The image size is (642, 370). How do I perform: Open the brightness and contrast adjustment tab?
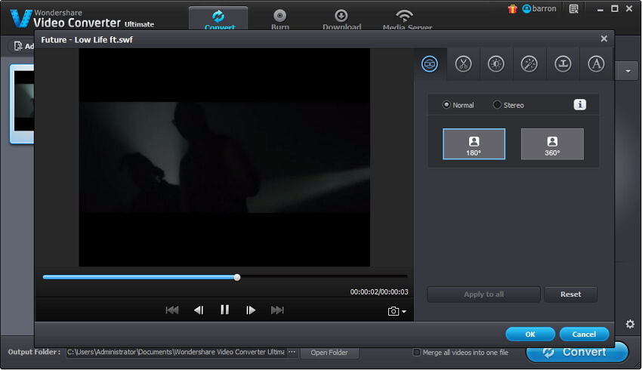pos(496,64)
